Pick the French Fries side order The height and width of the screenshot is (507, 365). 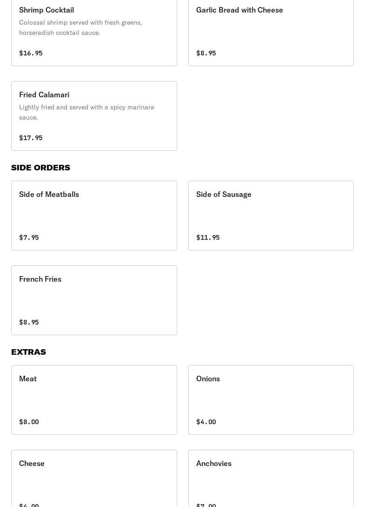(x=94, y=300)
